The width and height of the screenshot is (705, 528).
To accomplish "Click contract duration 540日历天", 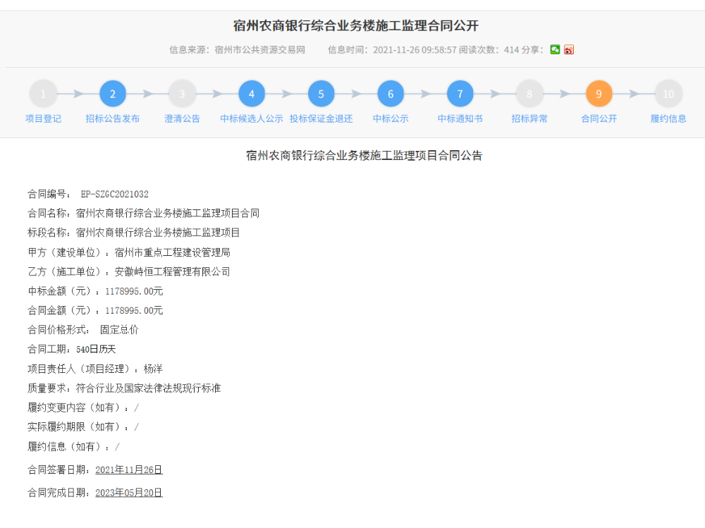I will 96,350.
